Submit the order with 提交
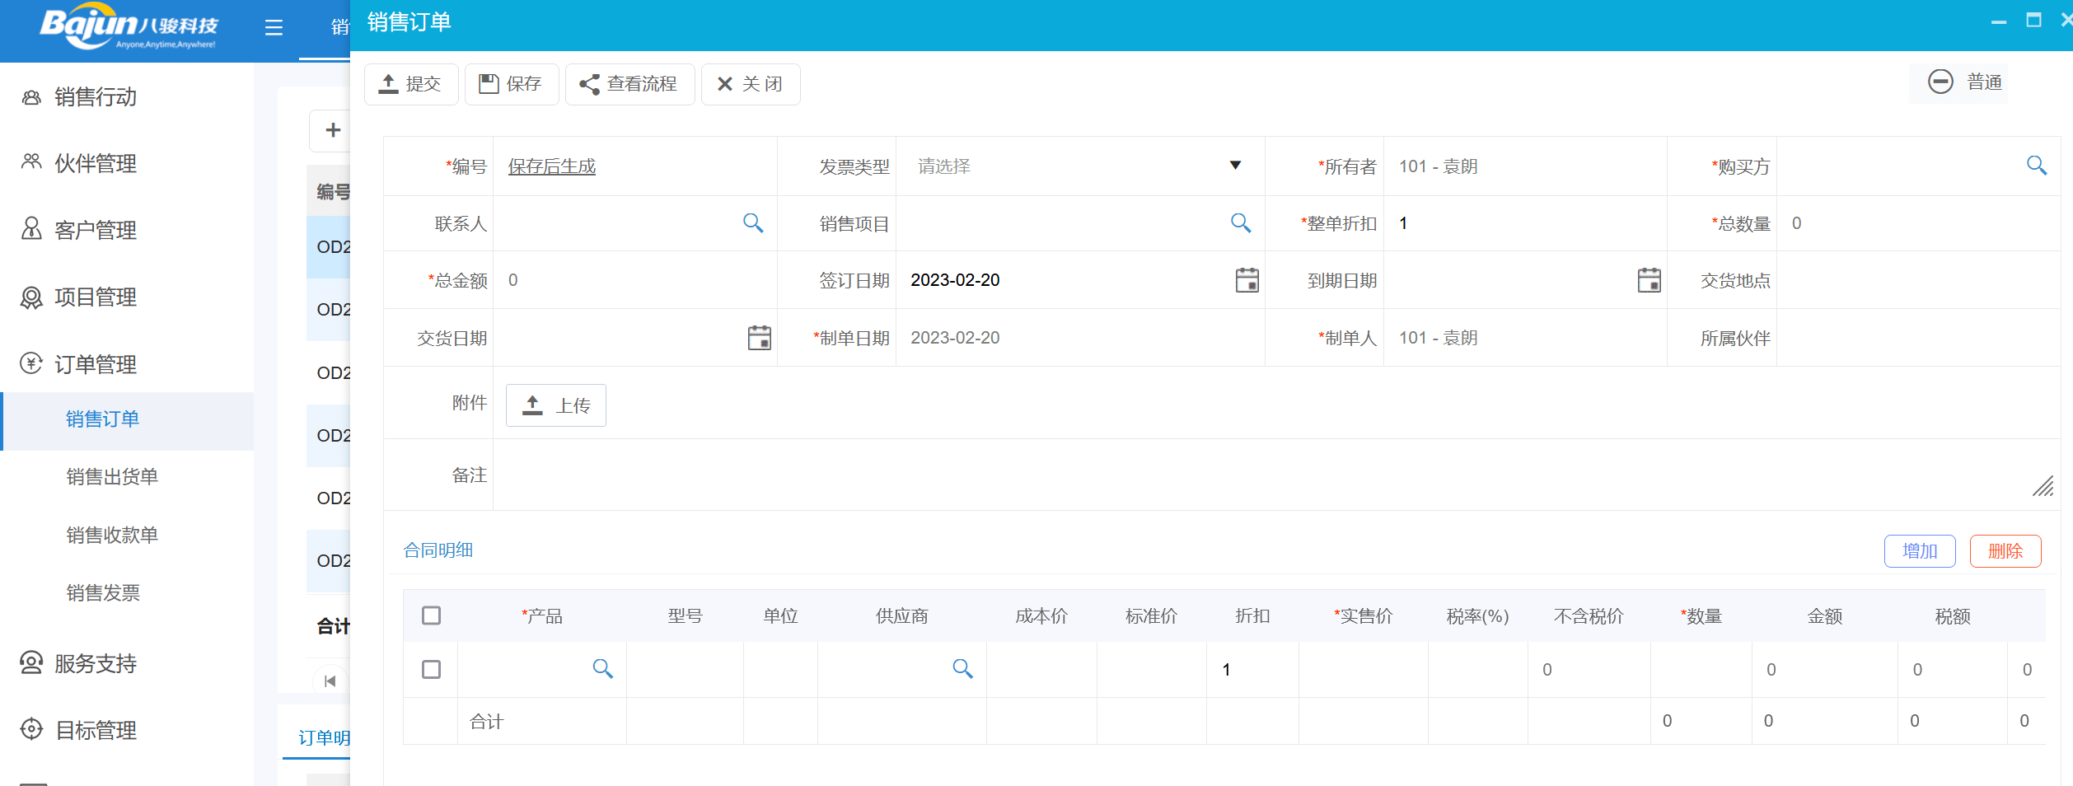The image size is (2073, 786). point(410,83)
